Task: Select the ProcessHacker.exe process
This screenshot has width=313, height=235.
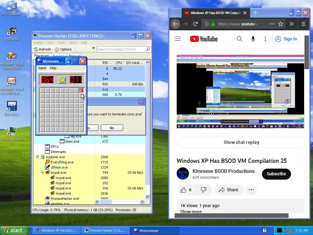Action: 89,198
